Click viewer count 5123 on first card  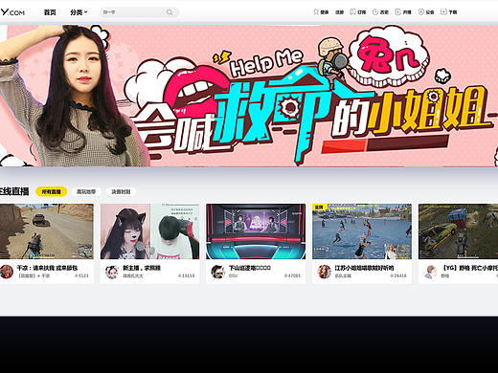pos(81,275)
